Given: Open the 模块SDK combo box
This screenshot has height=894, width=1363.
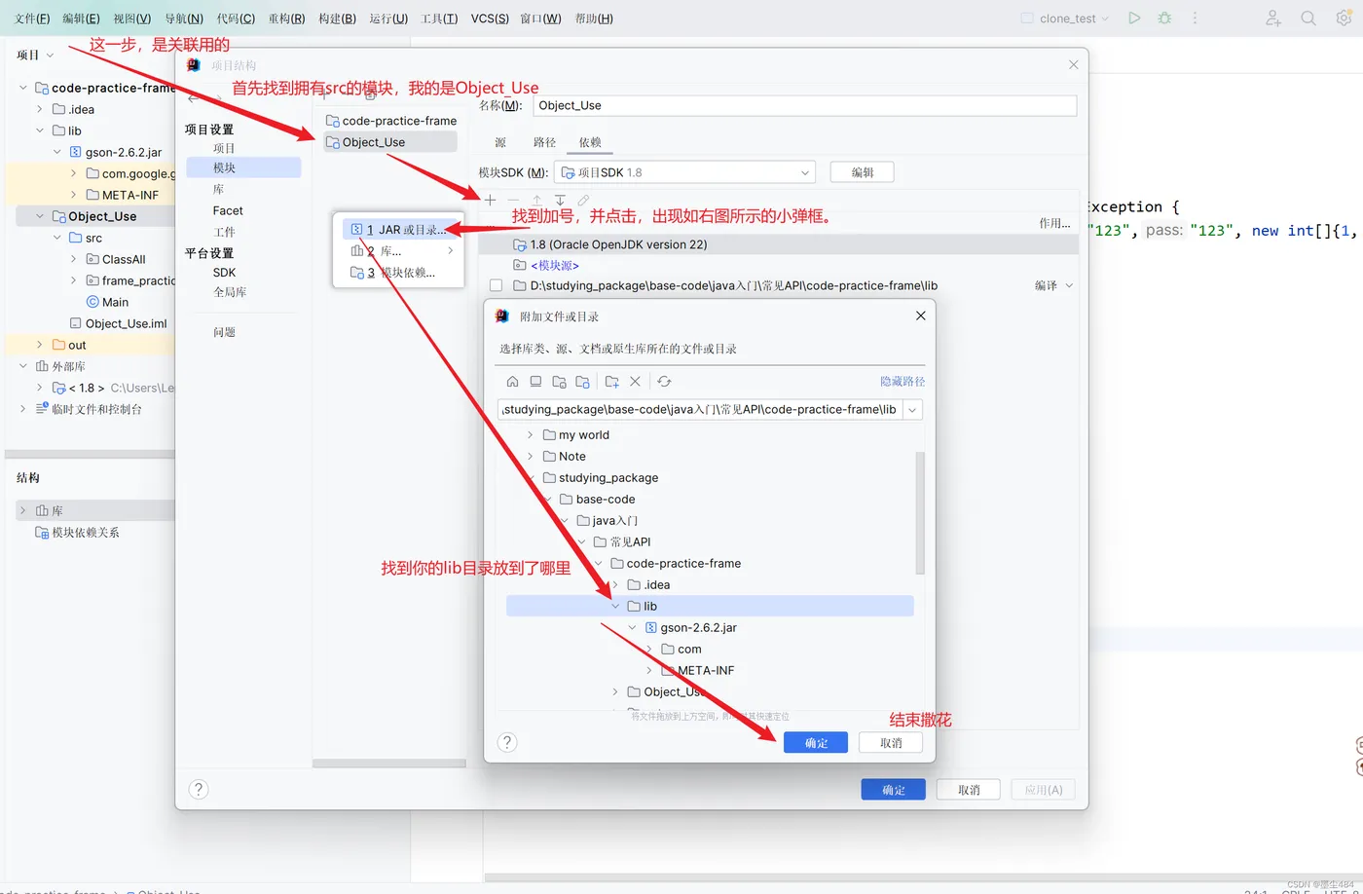Looking at the screenshot, I should (x=685, y=172).
